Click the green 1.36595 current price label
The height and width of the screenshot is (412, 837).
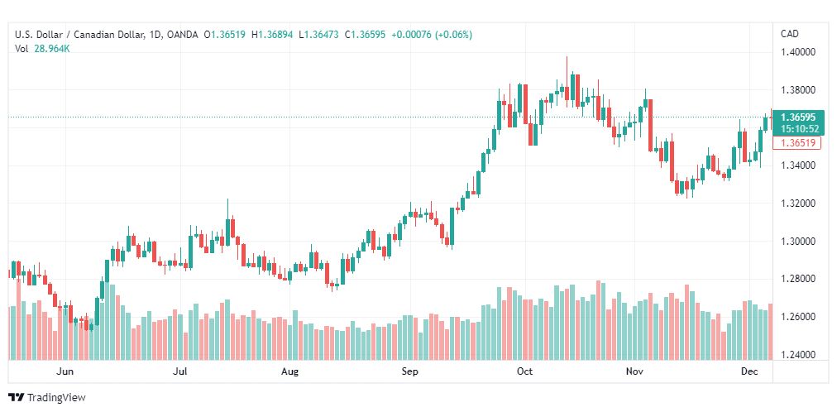click(x=800, y=117)
